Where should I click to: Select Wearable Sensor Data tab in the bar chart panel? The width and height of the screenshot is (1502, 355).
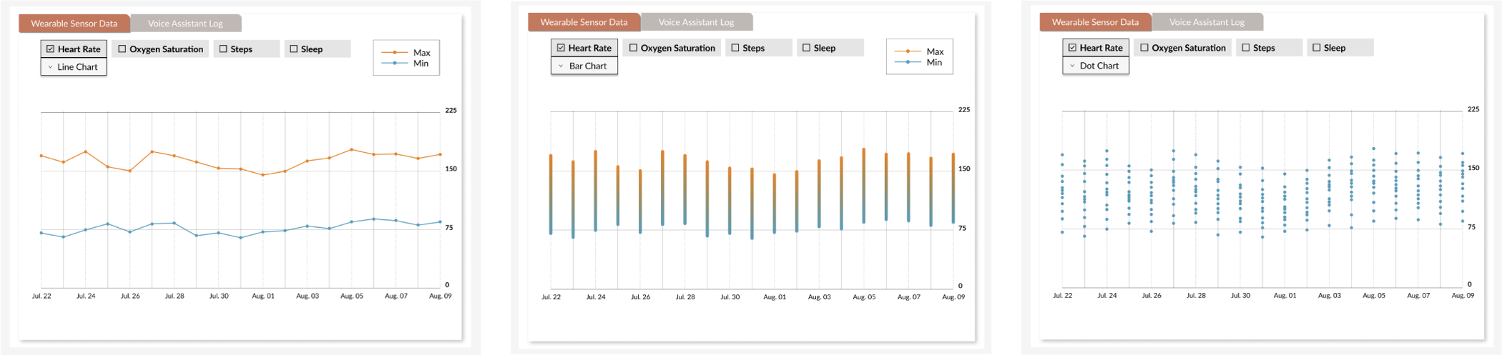584,22
